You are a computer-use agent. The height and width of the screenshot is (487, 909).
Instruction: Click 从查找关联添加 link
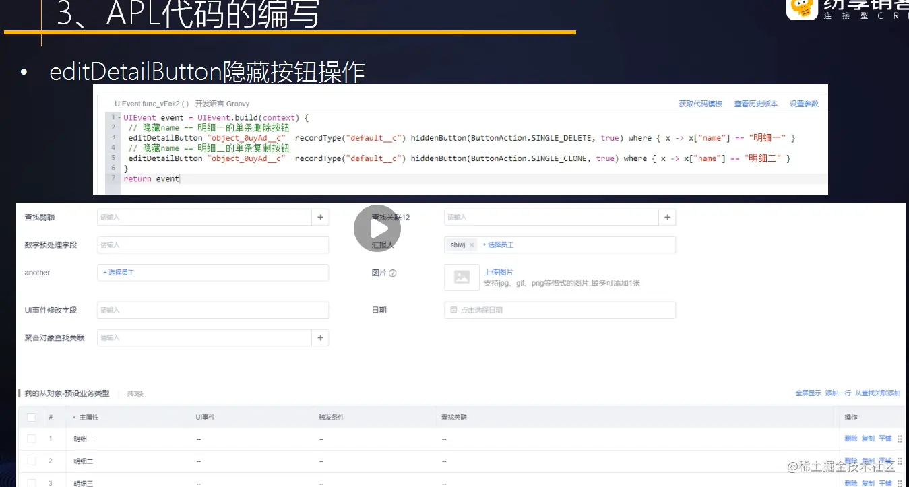877,393
